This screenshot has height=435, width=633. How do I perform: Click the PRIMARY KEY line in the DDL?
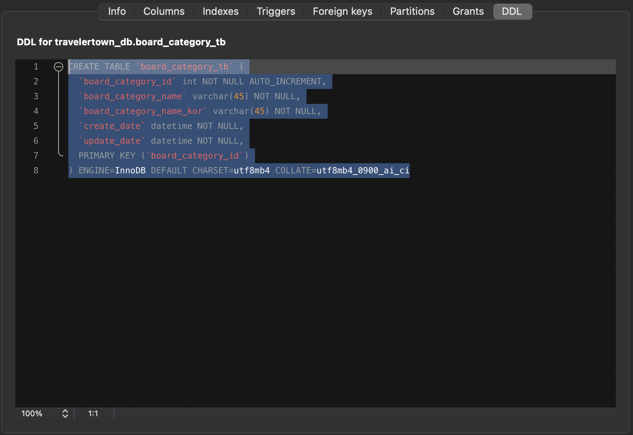click(164, 155)
